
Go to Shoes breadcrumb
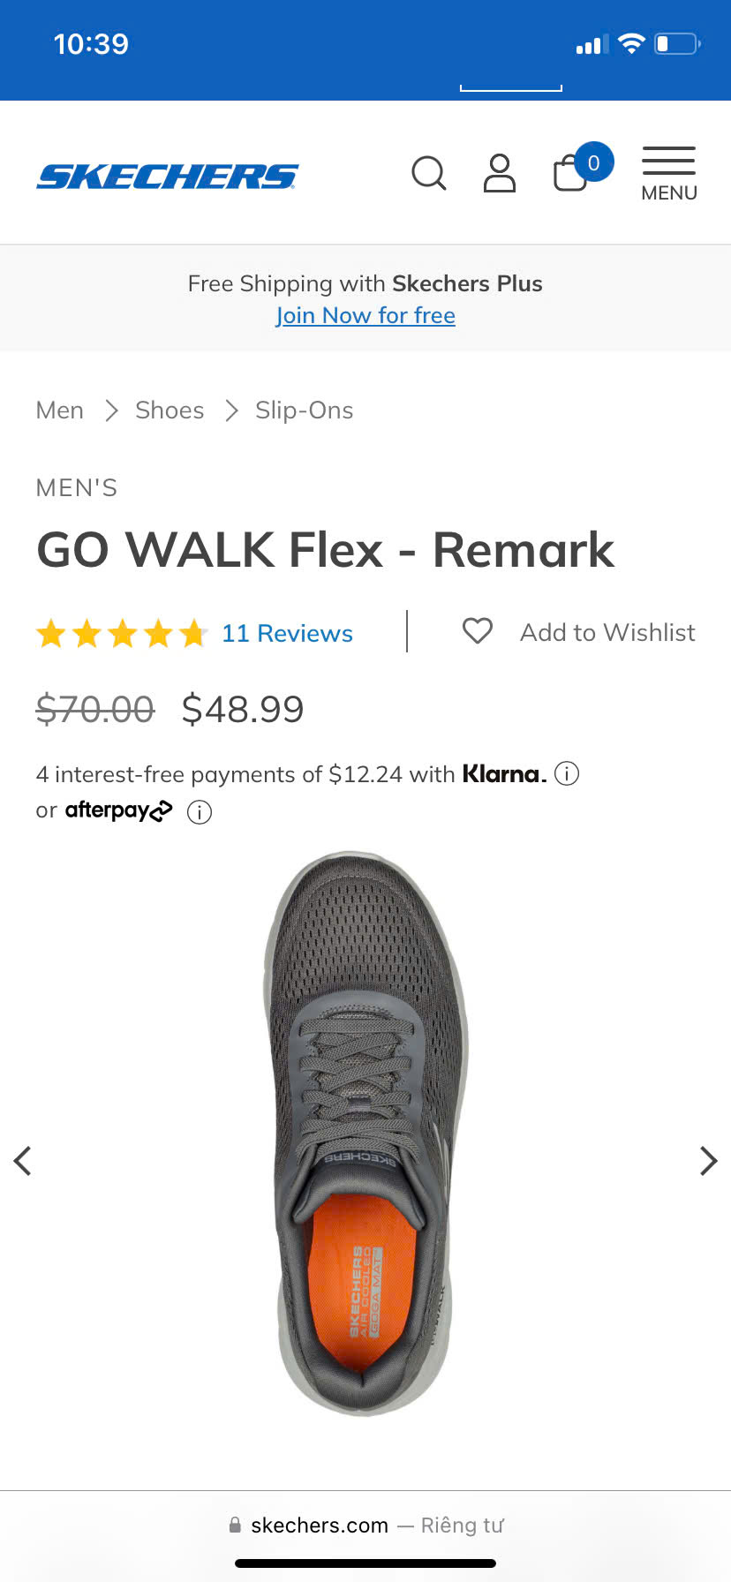click(170, 411)
